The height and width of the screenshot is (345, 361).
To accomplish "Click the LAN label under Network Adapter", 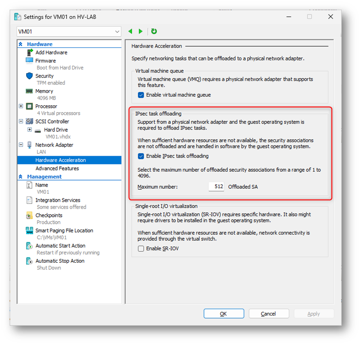I will (x=41, y=152).
